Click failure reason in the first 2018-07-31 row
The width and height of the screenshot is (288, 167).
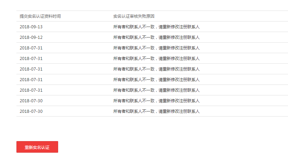(x=156, y=48)
